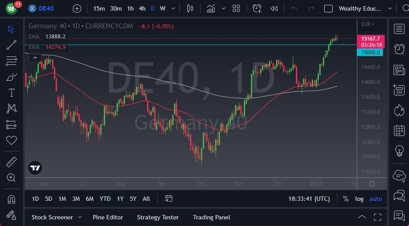
Task: Open the candlestick chart style menu
Action: 190,8
